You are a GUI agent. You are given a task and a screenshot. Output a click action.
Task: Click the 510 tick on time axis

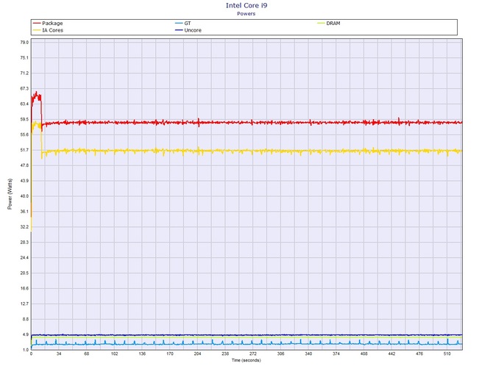[x=447, y=354]
